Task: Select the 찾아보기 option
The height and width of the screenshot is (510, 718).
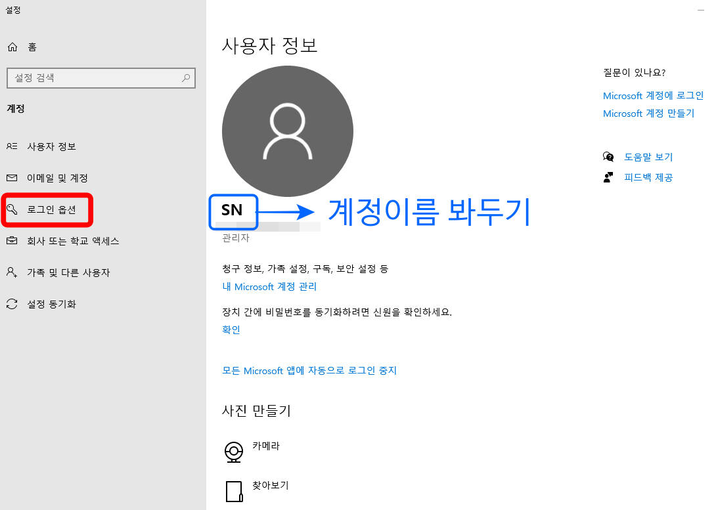Action: [270, 485]
